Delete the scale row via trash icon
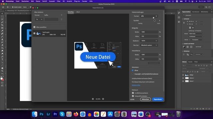213x119 pixels. click(x=62, y=20)
